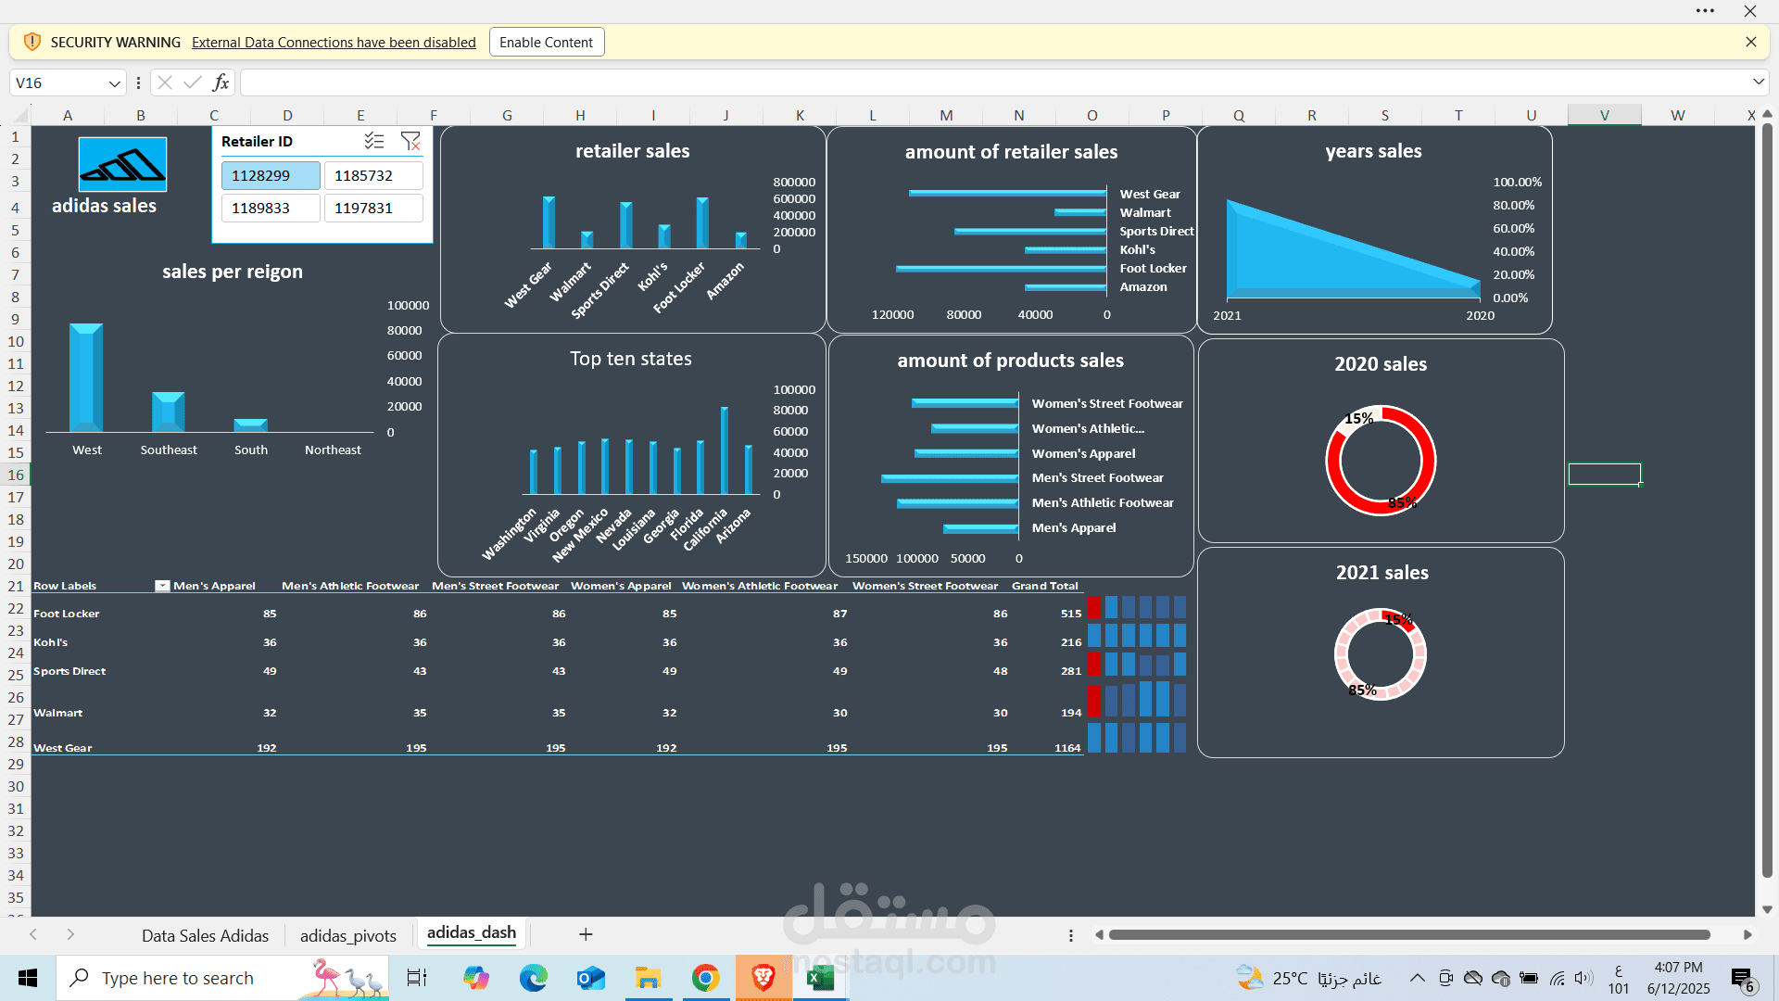Select row 16 header
1779x1001 pixels.
[16, 475]
